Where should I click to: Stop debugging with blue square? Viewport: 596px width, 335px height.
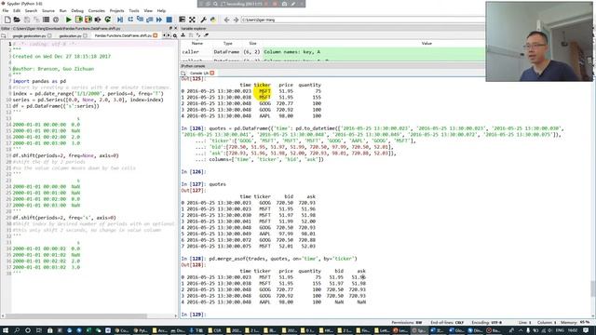169,20
